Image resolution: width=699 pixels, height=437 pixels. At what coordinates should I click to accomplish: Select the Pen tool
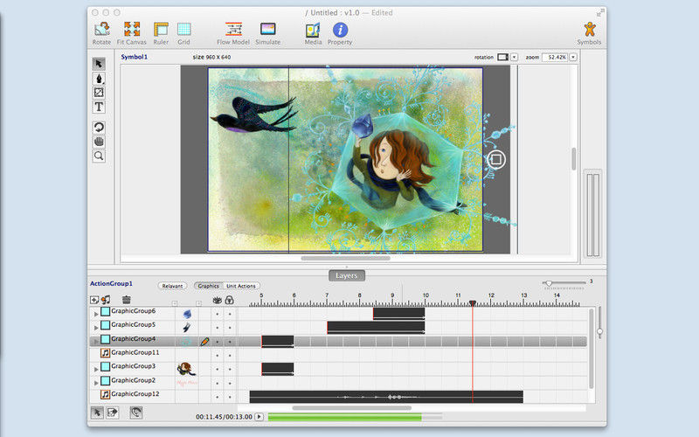click(x=99, y=79)
